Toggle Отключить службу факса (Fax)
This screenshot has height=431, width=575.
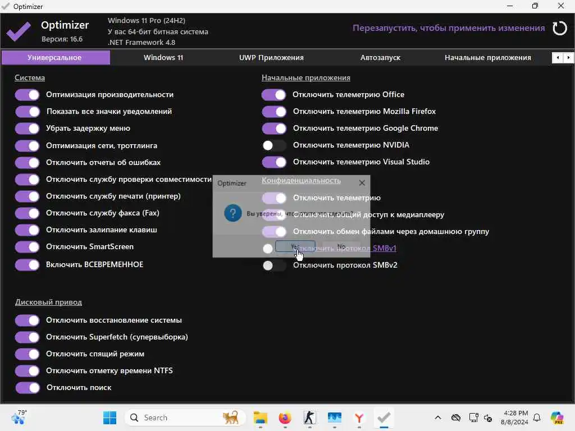[x=27, y=213]
